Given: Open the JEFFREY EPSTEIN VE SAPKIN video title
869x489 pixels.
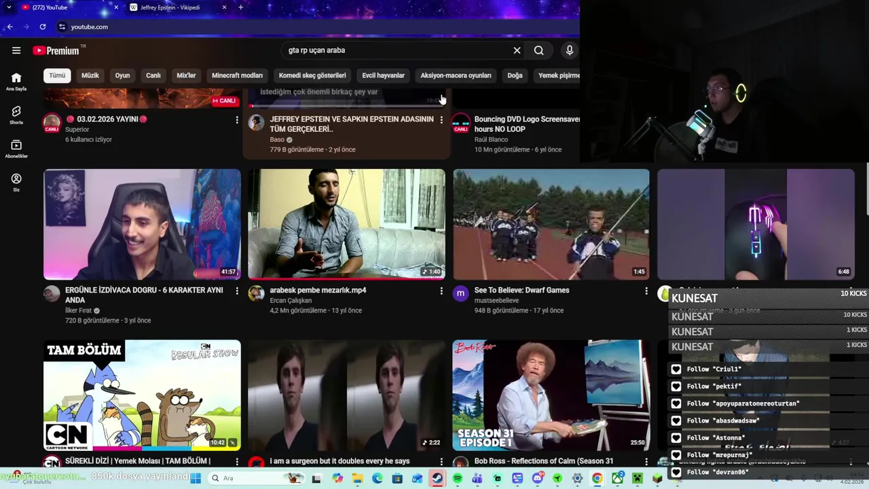Looking at the screenshot, I should point(352,124).
